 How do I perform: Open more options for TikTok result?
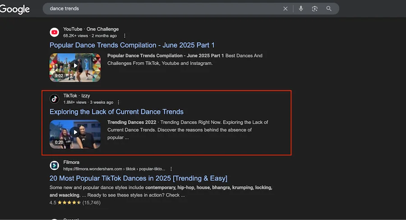click(119, 103)
